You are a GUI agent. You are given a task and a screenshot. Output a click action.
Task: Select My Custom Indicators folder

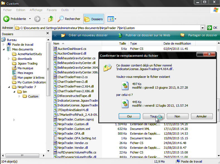32,82
